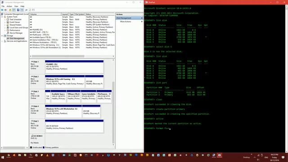Collapse the Storage tree node
288x162 pixels.
click(2, 36)
